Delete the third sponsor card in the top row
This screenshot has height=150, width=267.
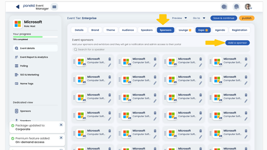pos(200,59)
